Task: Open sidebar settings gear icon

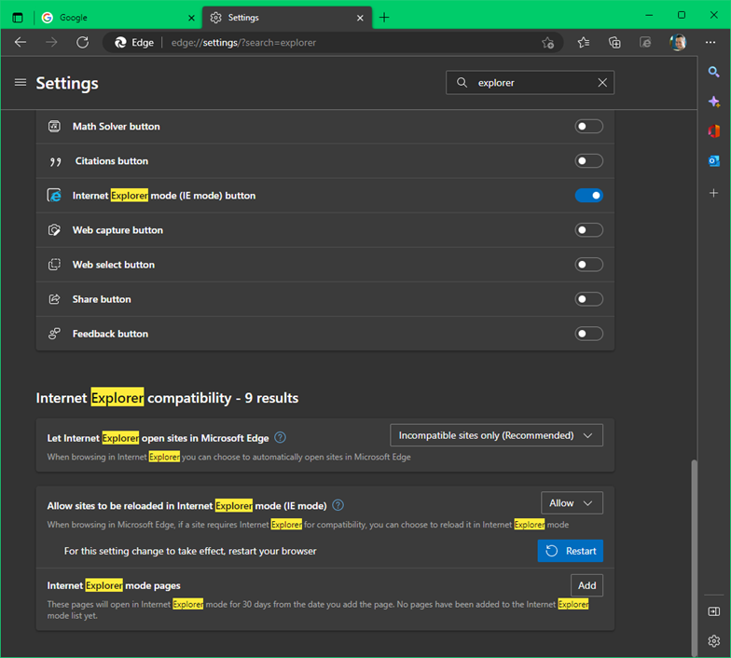Action: coord(714,641)
